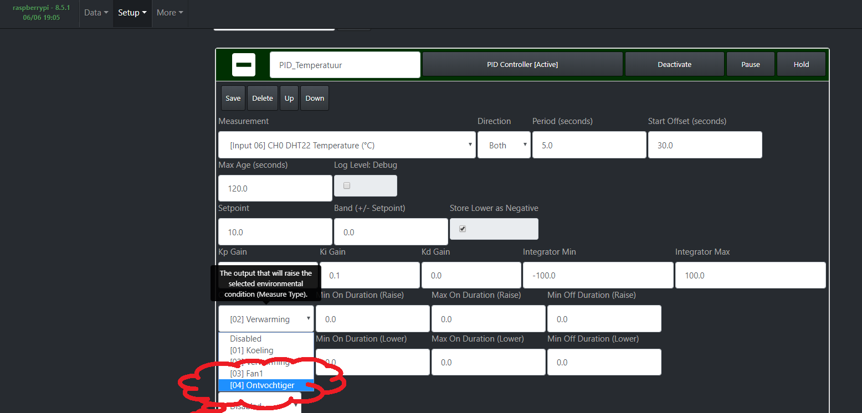Select Disabled in the output list
This screenshot has height=413, width=862.
pyautogui.click(x=266, y=339)
